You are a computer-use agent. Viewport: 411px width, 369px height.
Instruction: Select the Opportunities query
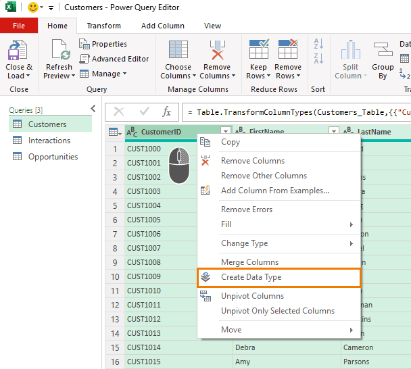(x=50, y=157)
